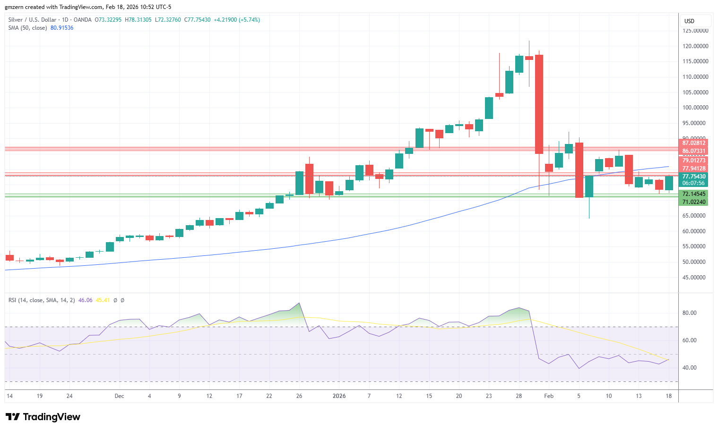This screenshot has height=431, width=718.
Task: Click the current price label 77.75430 on the axis
Action: point(693,177)
